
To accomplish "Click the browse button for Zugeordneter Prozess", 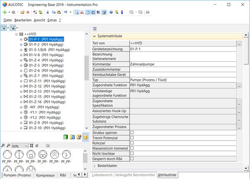I will (239, 127).
